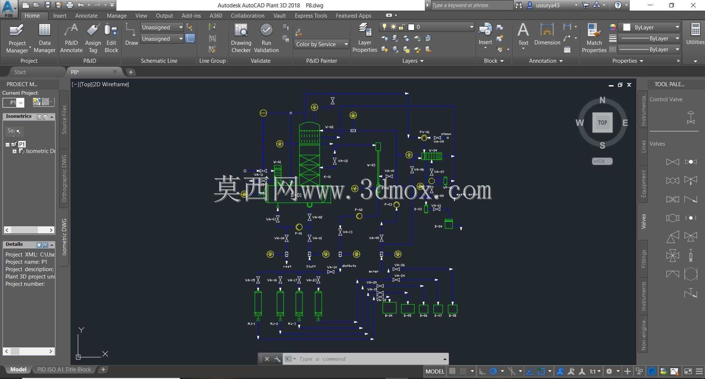The width and height of the screenshot is (705, 379).
Task: Open the Orthographic DWG side tab
Action: coord(64,178)
